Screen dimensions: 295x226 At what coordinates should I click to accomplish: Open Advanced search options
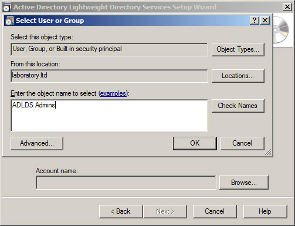pyautogui.click(x=37, y=143)
